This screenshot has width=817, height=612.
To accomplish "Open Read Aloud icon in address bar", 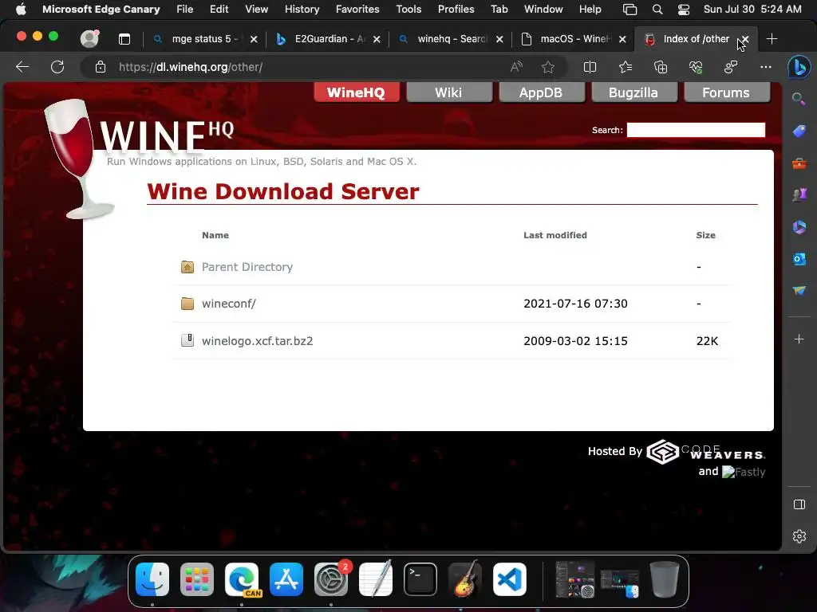I will coord(516,67).
